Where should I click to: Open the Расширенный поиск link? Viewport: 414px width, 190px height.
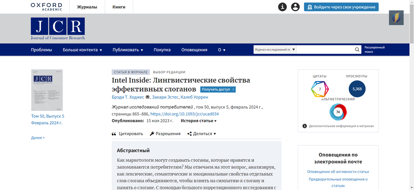click(375, 49)
